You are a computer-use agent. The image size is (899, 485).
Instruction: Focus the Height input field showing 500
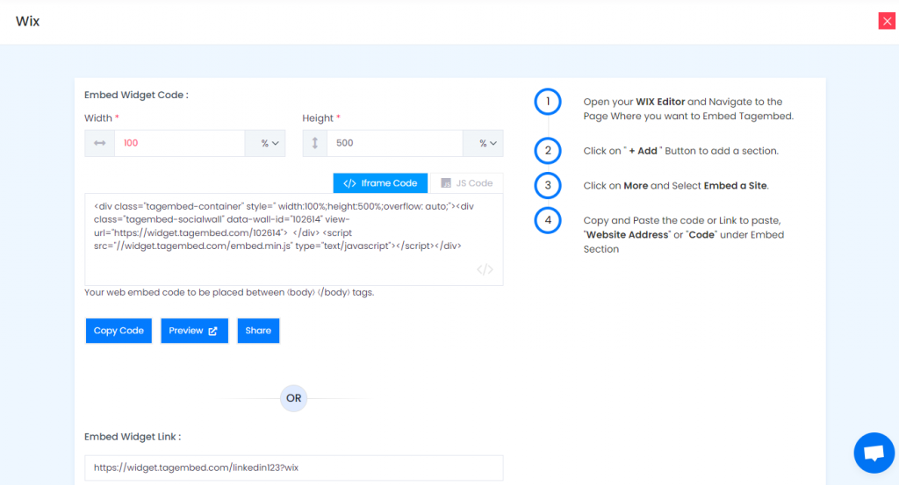395,143
